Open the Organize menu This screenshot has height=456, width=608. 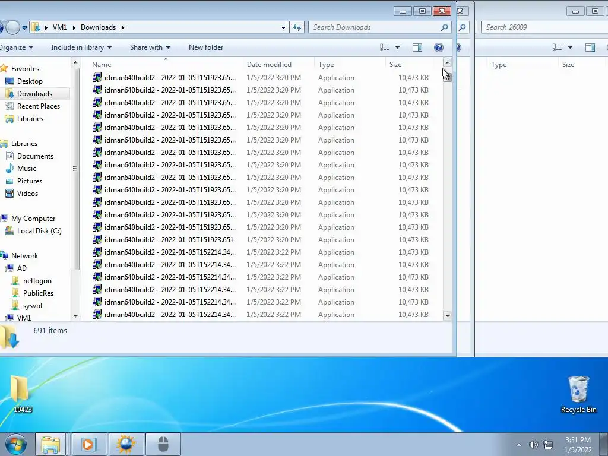[x=16, y=47]
